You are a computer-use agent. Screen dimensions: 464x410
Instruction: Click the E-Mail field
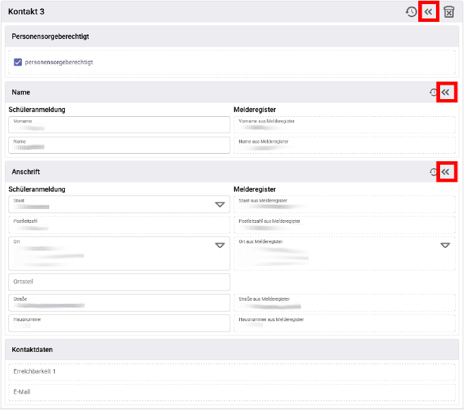pos(232,392)
